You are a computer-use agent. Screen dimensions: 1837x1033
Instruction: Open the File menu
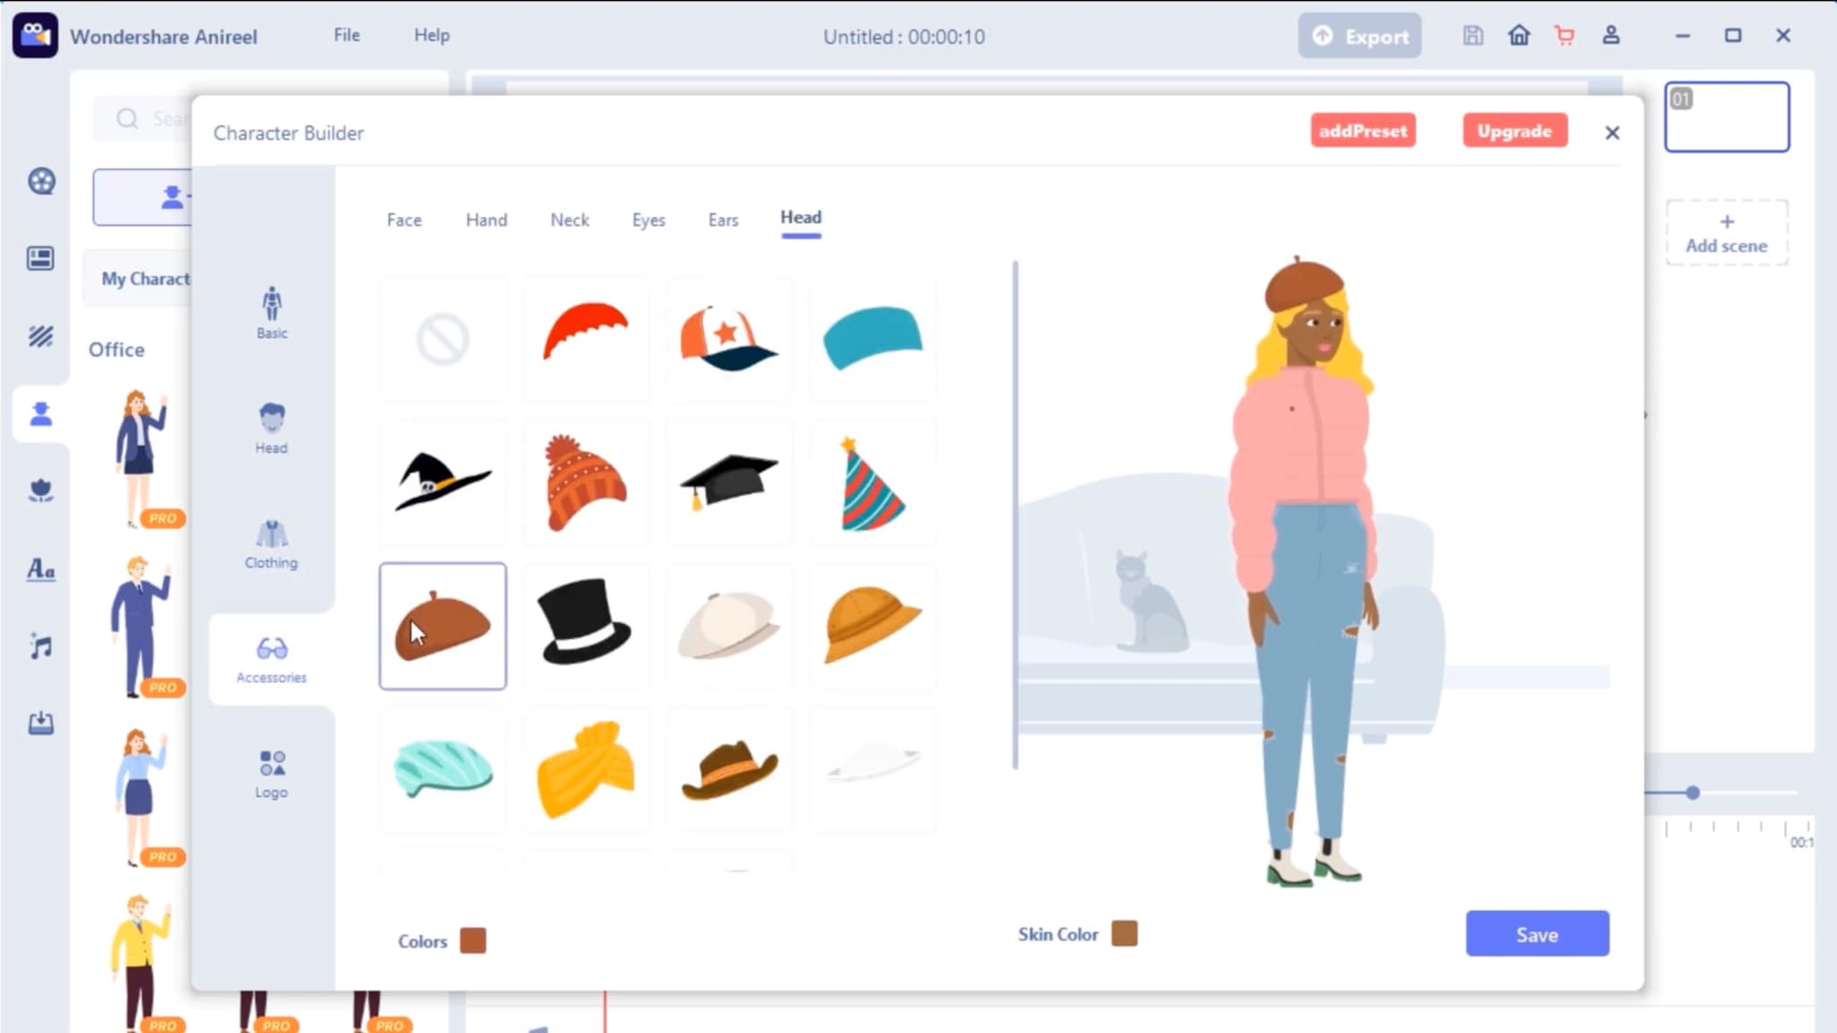[346, 35]
